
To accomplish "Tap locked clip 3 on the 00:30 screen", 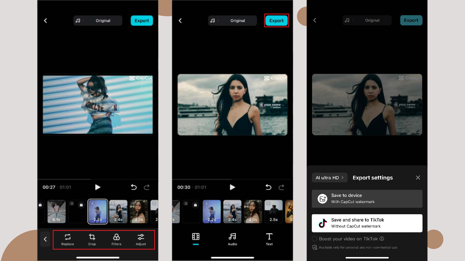I will click(191, 211).
